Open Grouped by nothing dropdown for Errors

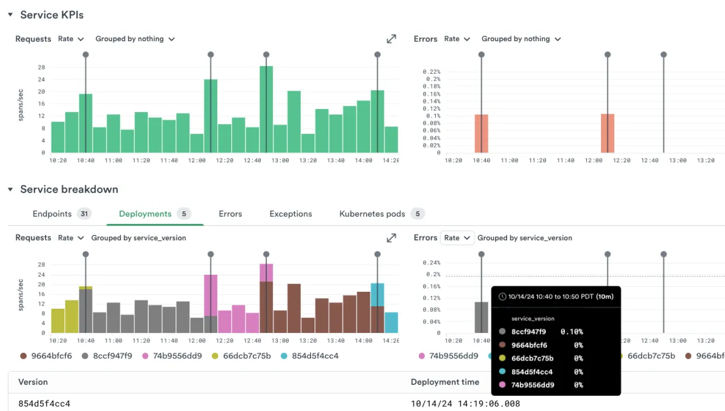521,39
